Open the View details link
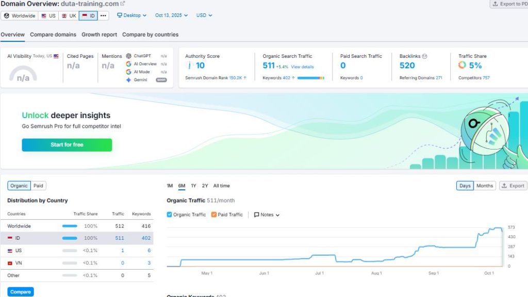The height and width of the screenshot is (297, 528). coord(302,67)
